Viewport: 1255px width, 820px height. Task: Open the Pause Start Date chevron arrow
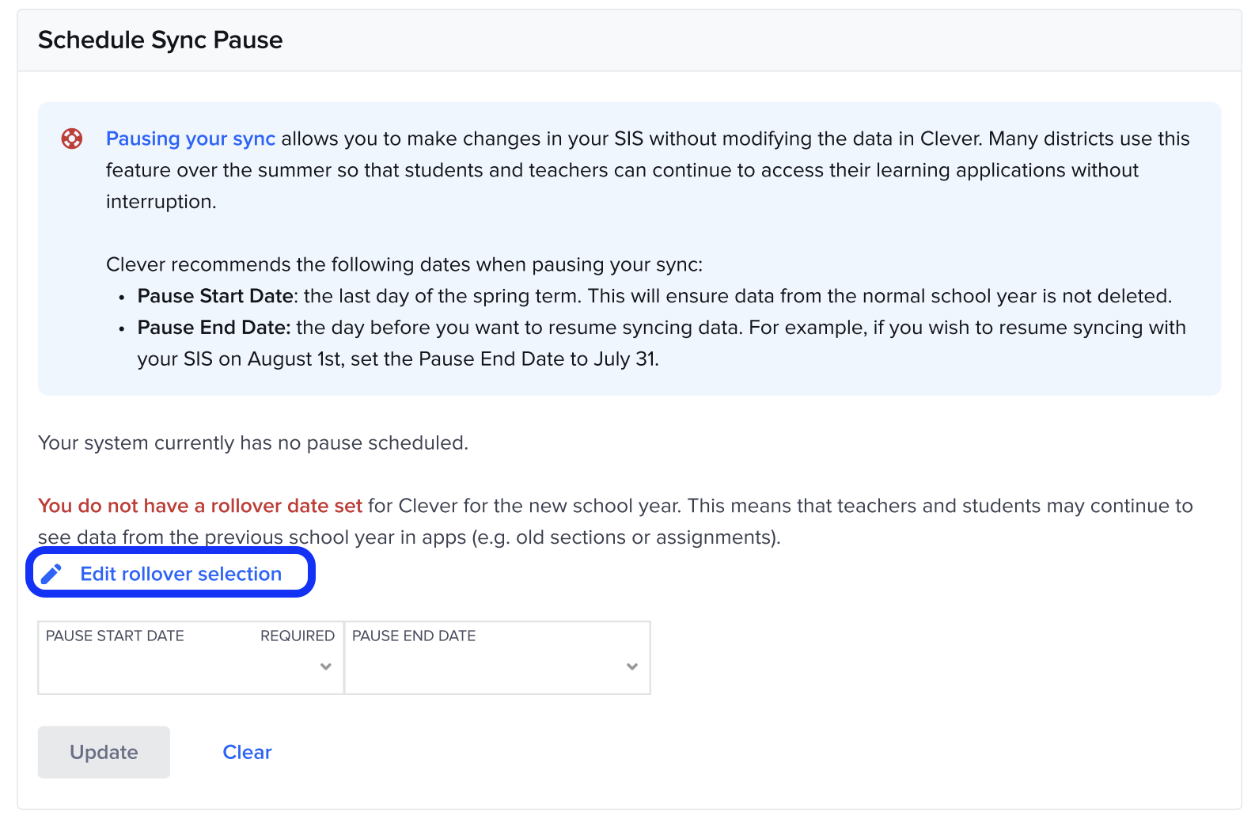coord(325,667)
